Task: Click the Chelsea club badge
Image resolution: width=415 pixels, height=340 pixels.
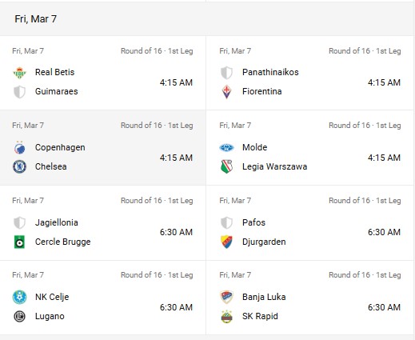Action: pyautogui.click(x=19, y=166)
